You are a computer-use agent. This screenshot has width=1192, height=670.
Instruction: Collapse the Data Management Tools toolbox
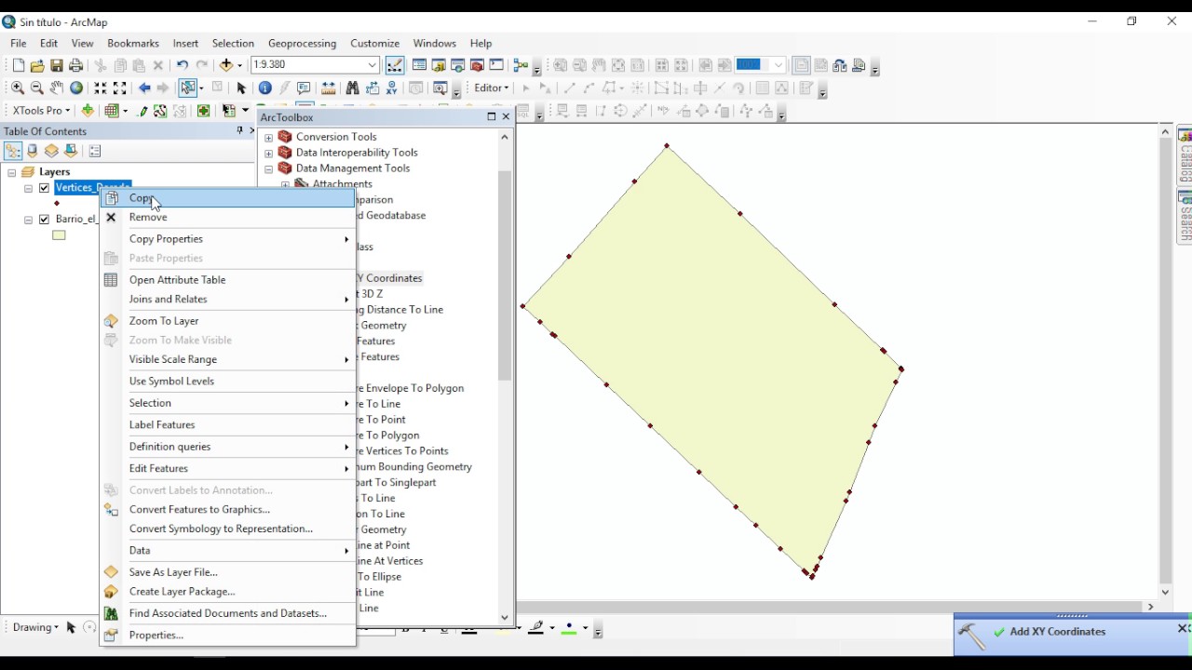coord(269,169)
